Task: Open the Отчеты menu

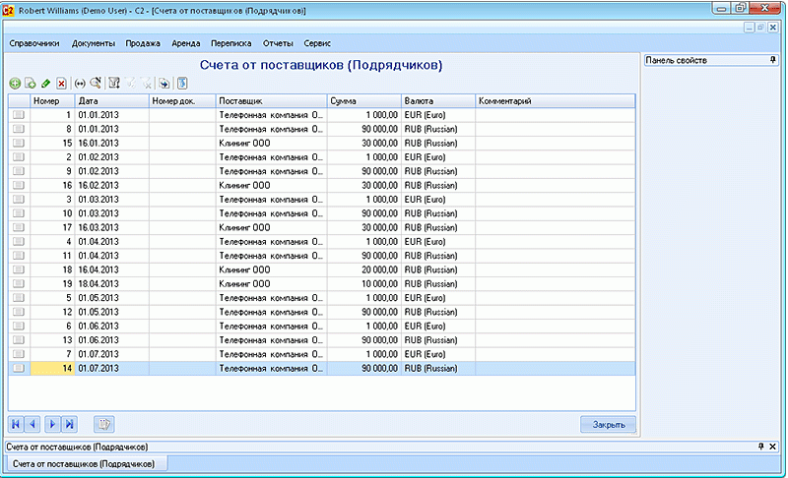Action: [280, 43]
